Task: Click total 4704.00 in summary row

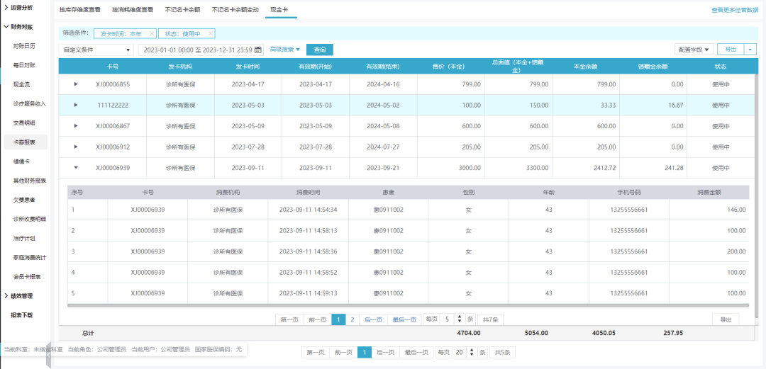Action: 469,334
